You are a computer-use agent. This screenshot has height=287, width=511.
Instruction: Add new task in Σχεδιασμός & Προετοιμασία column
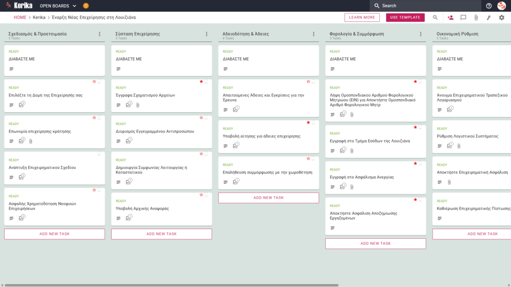[x=54, y=234]
